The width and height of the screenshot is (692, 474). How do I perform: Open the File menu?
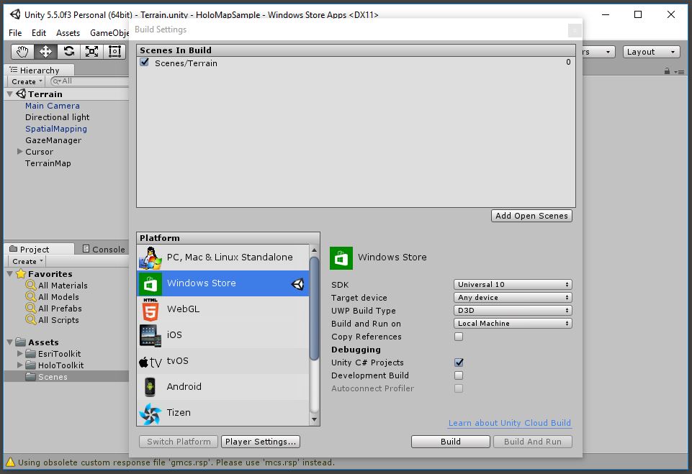click(15, 32)
